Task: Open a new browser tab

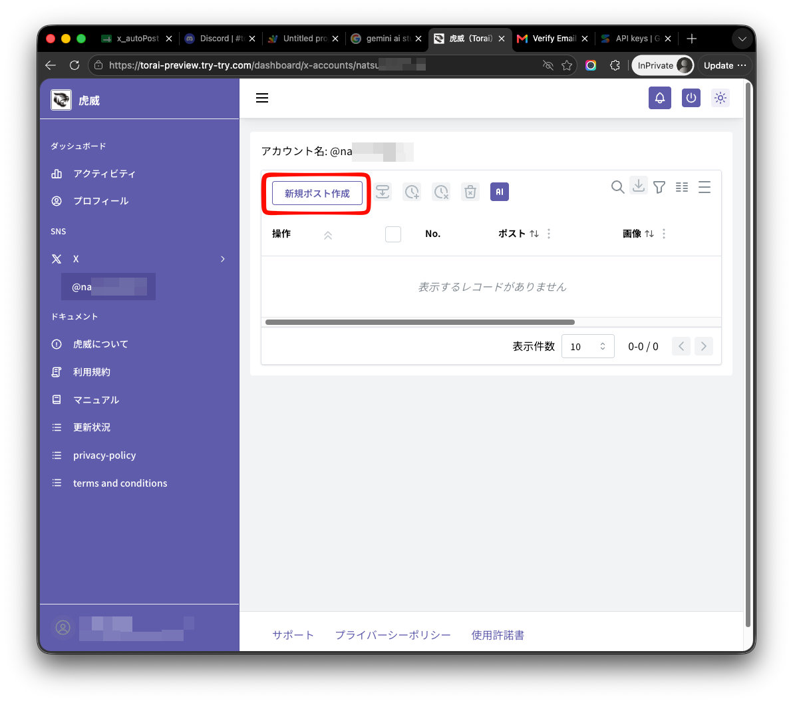Action: (x=692, y=39)
